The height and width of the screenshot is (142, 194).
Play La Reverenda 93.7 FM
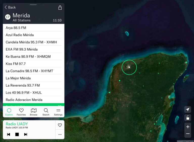(x=34, y=85)
